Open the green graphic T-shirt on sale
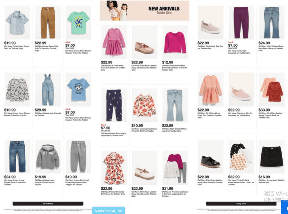 (x=78, y=22)
